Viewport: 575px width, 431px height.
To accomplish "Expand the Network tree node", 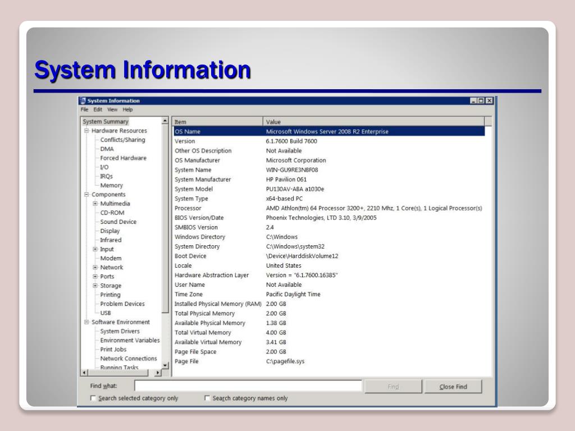I will (x=95, y=268).
